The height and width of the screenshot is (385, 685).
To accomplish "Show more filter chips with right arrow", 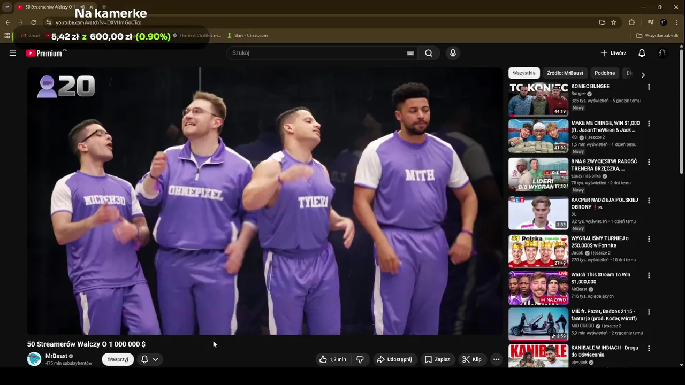I will tap(643, 75).
